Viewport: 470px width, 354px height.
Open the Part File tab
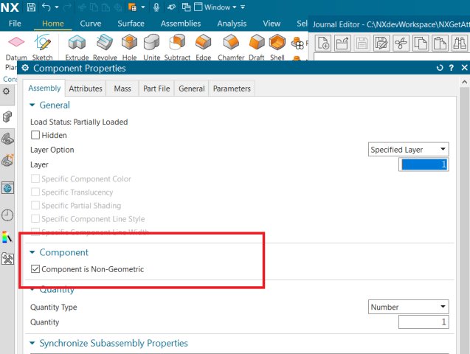click(156, 88)
